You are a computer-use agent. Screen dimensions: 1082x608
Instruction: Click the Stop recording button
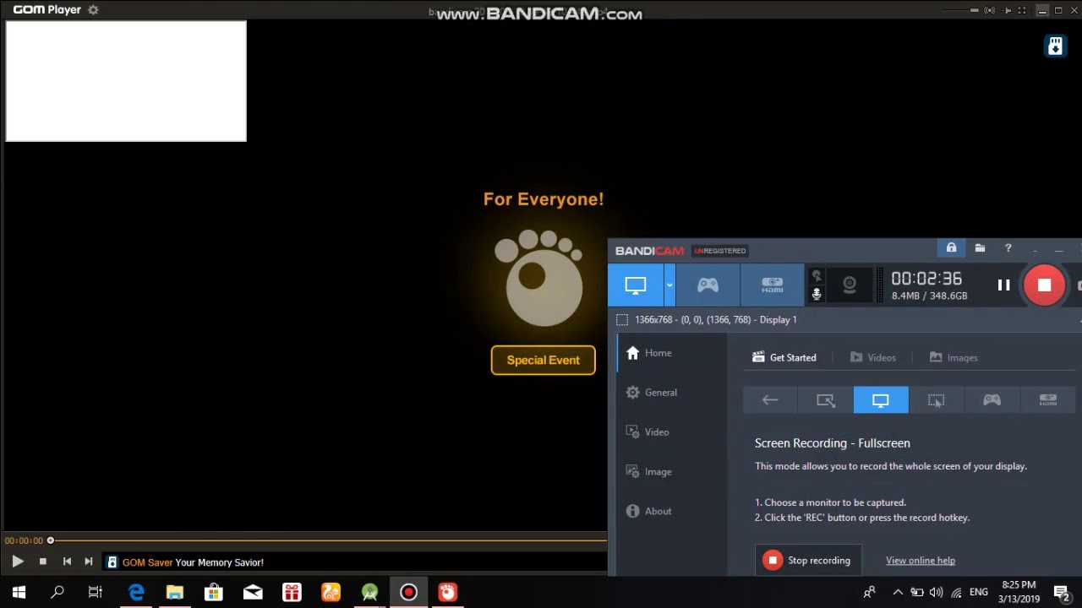tap(808, 560)
